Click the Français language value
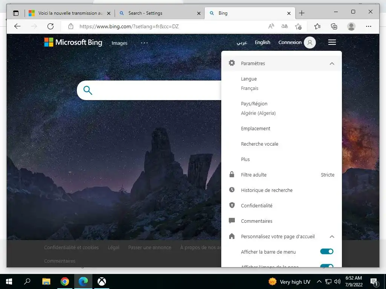 [x=250, y=88]
